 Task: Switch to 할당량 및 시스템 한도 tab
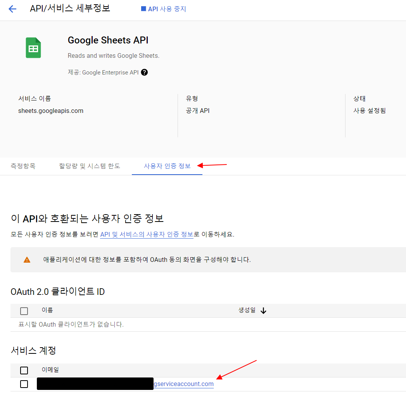click(90, 166)
